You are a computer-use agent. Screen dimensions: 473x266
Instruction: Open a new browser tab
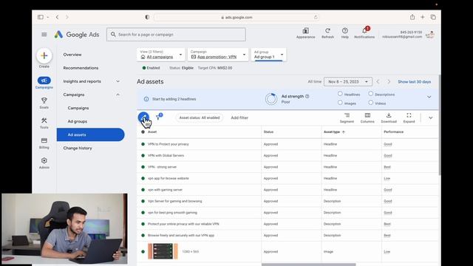click(x=423, y=17)
